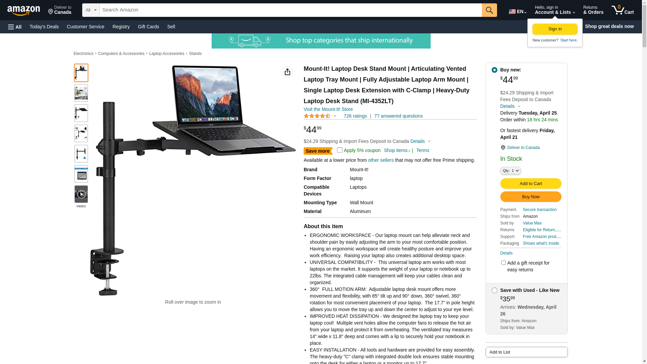Image resolution: width=647 pixels, height=364 pixels.
Task: Click the share icon on product image
Action: pos(287,72)
